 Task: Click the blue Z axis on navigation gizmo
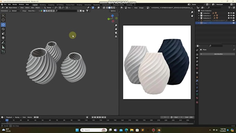point(112,16)
